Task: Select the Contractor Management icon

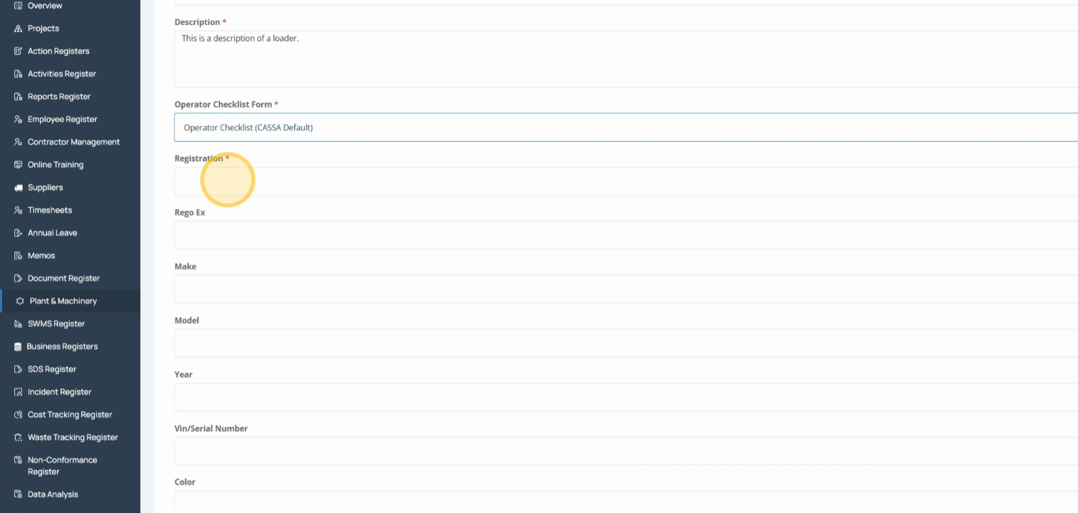Action: (19, 142)
